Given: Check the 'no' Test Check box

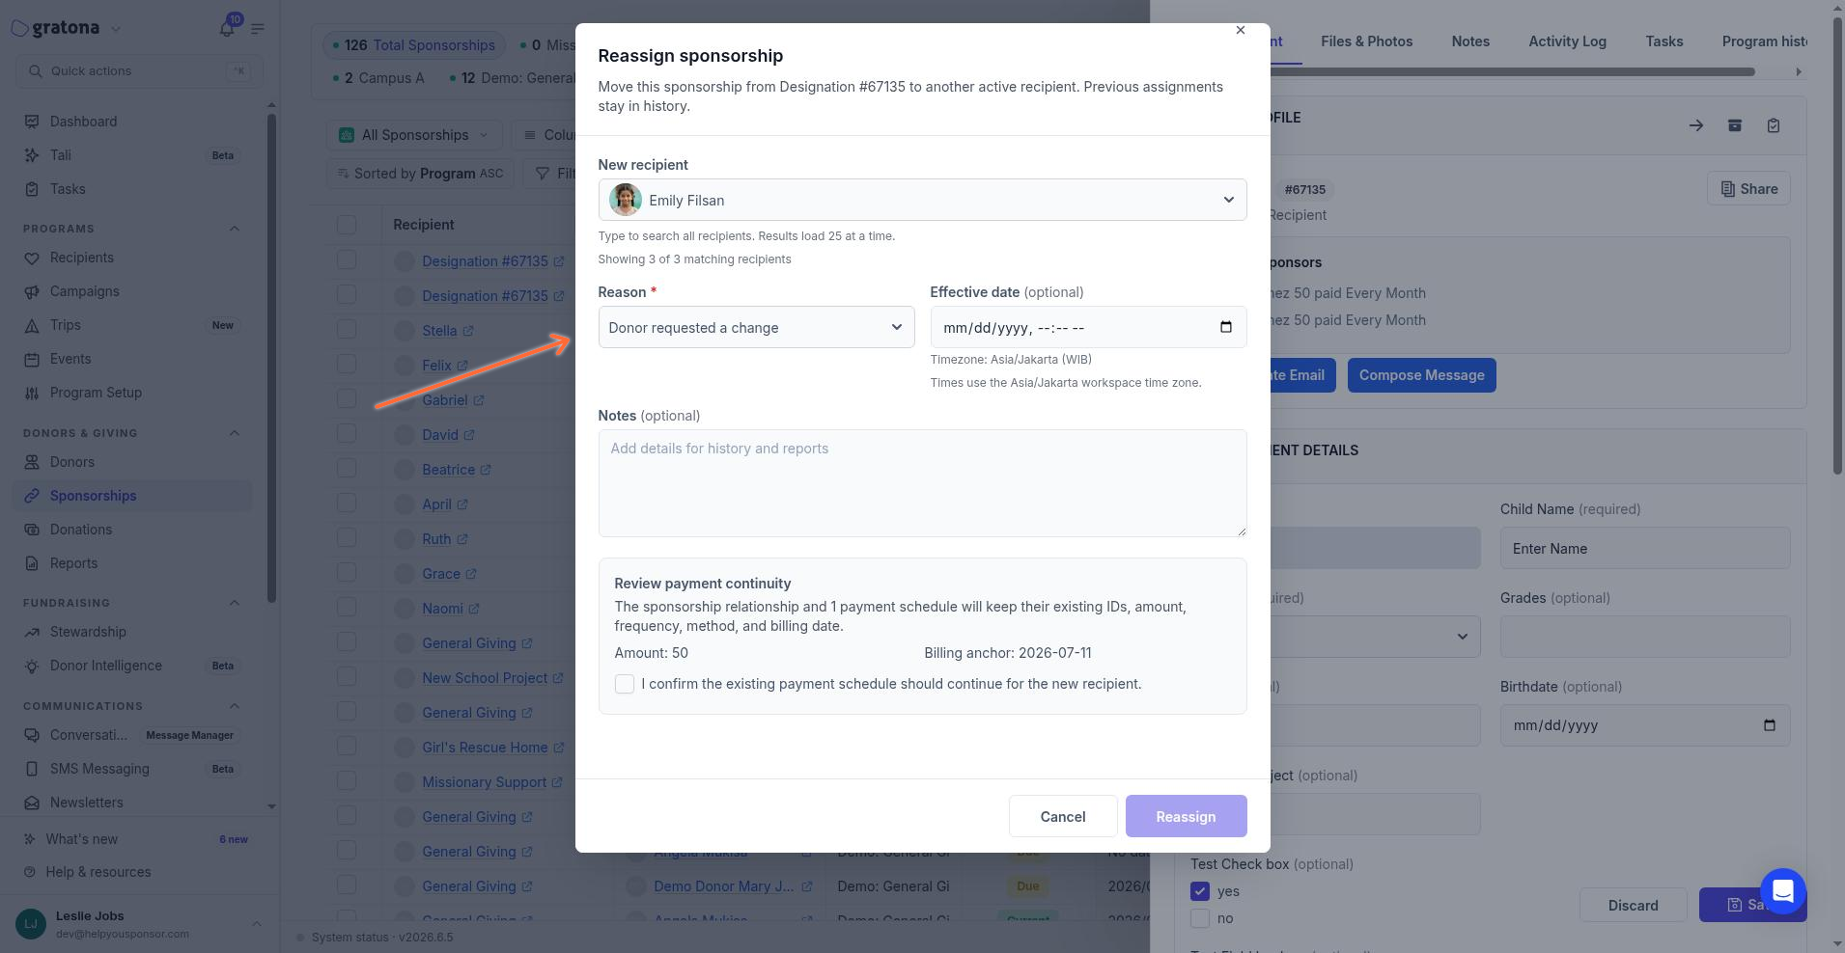Looking at the screenshot, I should (x=1200, y=918).
